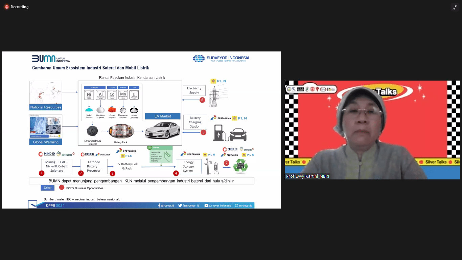462x260 pixels.
Task: Click the blue Driver legend box
Action: (48, 188)
